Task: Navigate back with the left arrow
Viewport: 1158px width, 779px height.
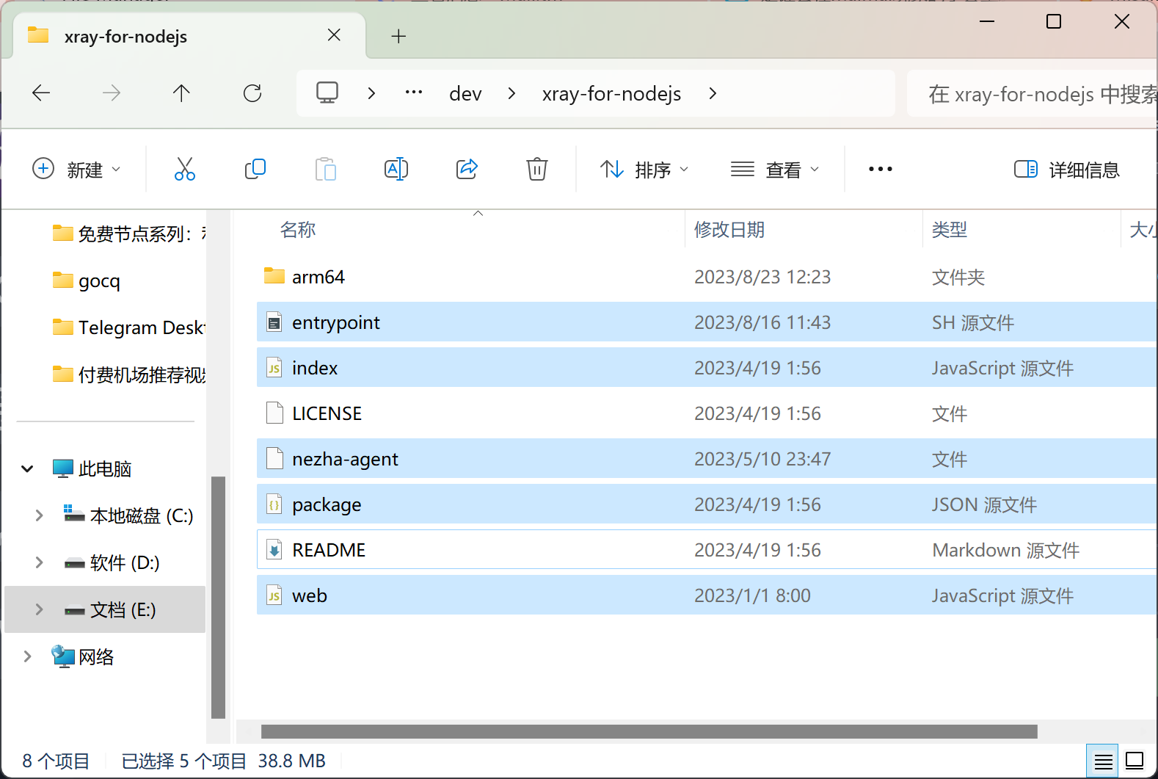Action: point(41,93)
